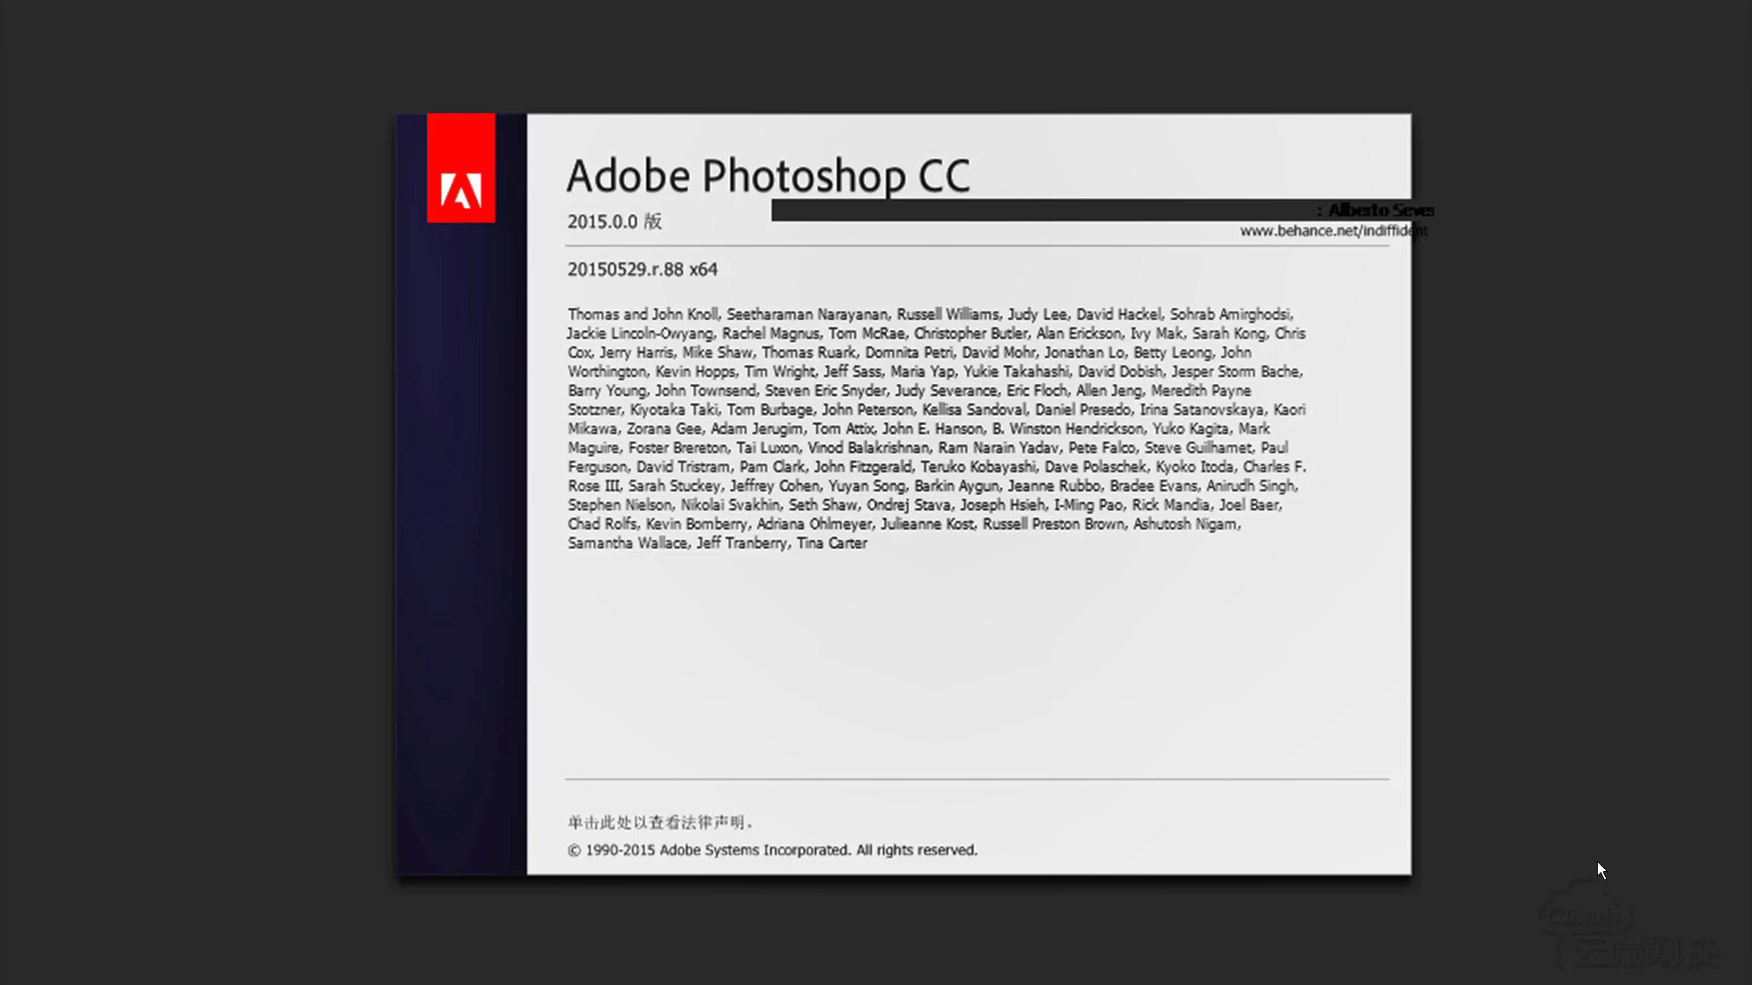Click the build number 20150529.r.88 x64

642,270
